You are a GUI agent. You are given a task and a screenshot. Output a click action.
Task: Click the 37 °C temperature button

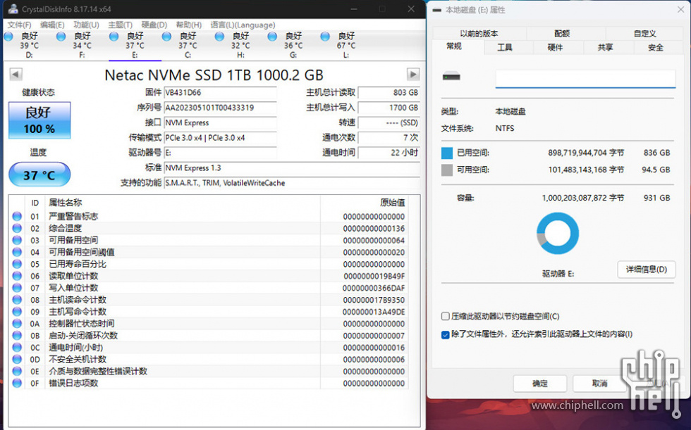click(x=39, y=175)
